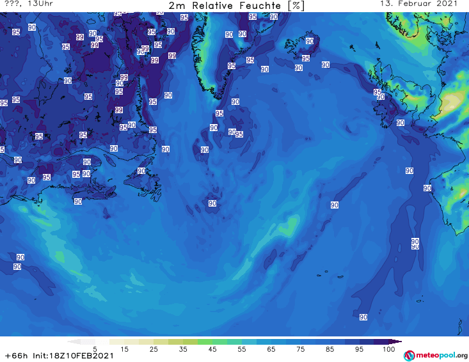Screen dimensions: 469x362
Task: Click the colorbar scale value 100
Action: pos(389,349)
